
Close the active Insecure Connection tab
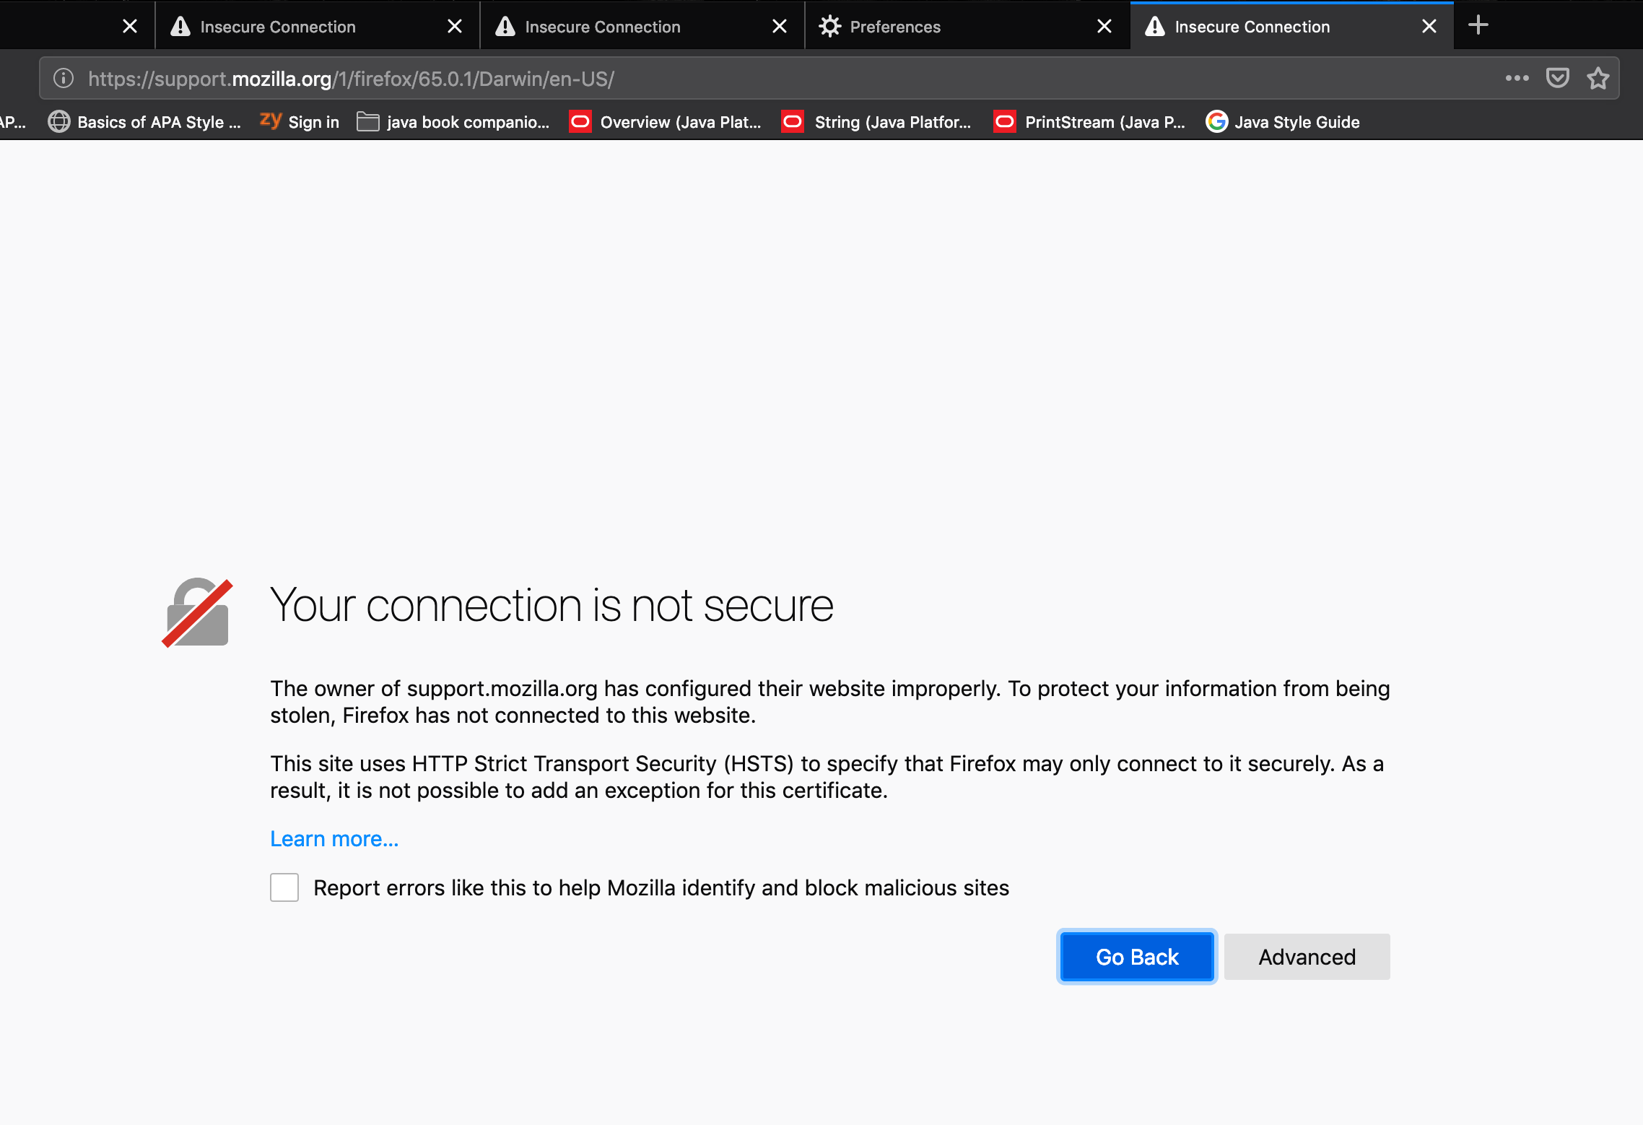pos(1429,27)
